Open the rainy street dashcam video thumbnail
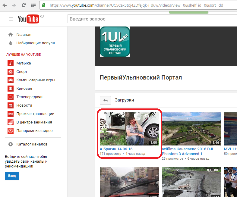This screenshot has height=197, width=237. click(x=129, y=182)
